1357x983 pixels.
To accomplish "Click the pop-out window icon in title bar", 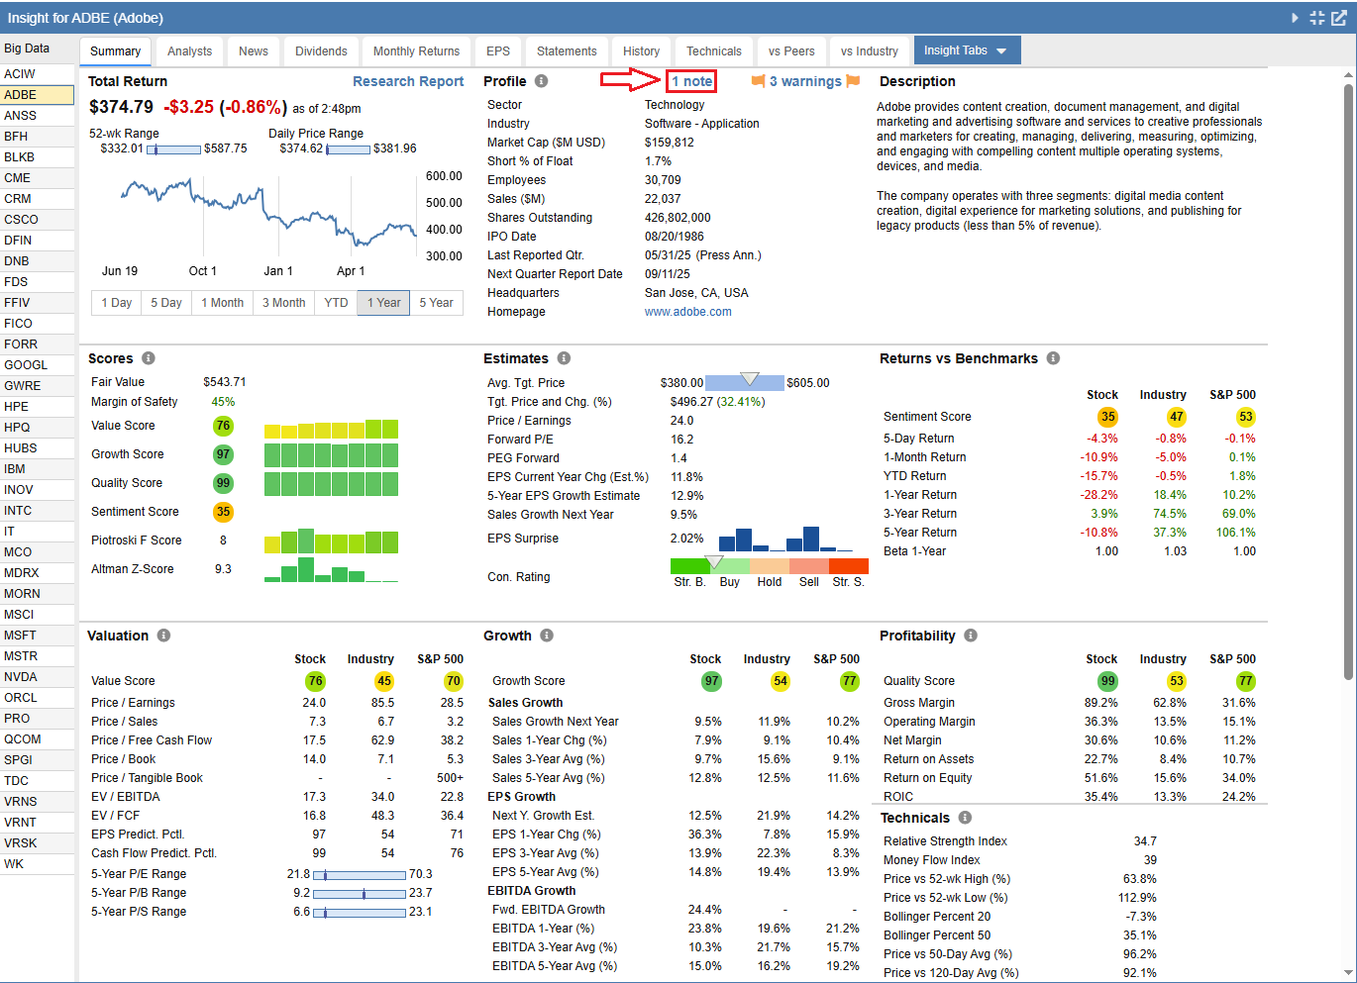I will point(1338,18).
